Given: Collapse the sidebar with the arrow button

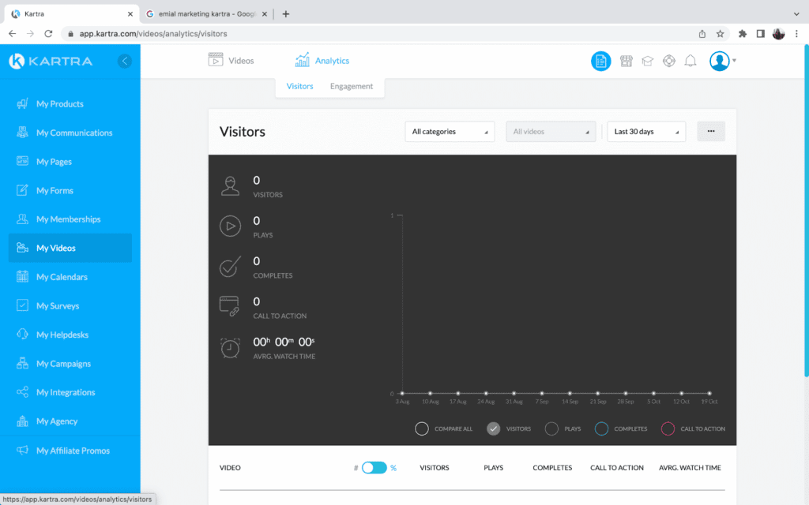Looking at the screenshot, I should (124, 61).
